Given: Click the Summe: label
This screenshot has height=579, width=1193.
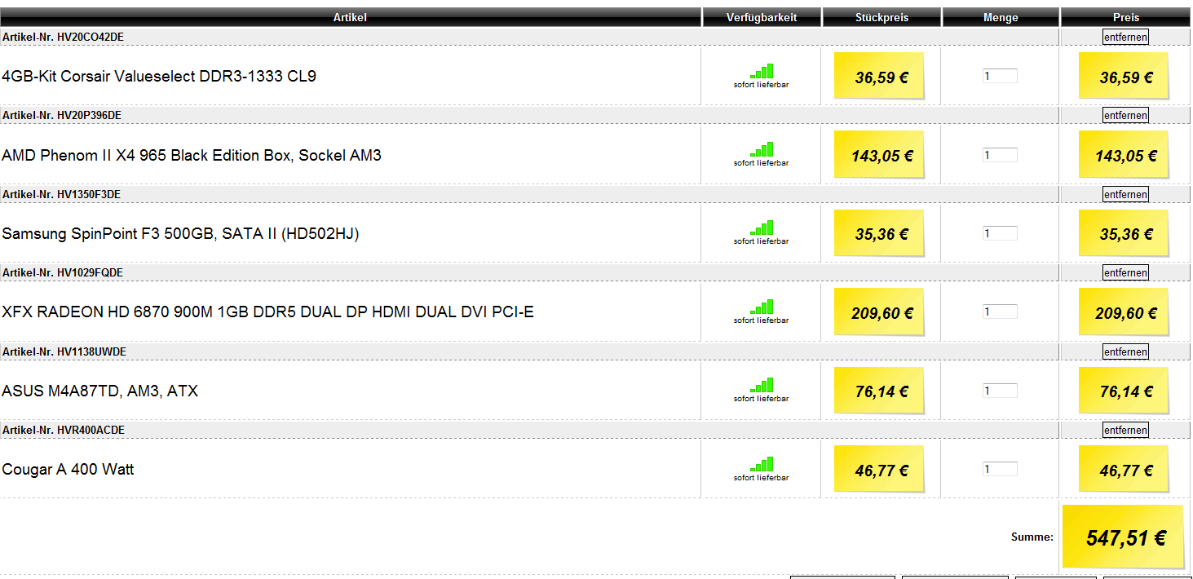Looking at the screenshot, I should pyautogui.click(x=1032, y=537).
